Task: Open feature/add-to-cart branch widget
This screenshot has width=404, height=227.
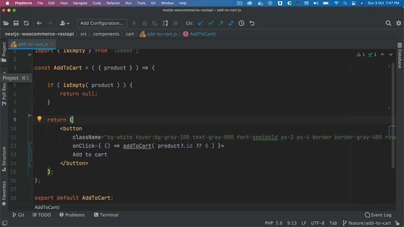Action: click(367, 223)
